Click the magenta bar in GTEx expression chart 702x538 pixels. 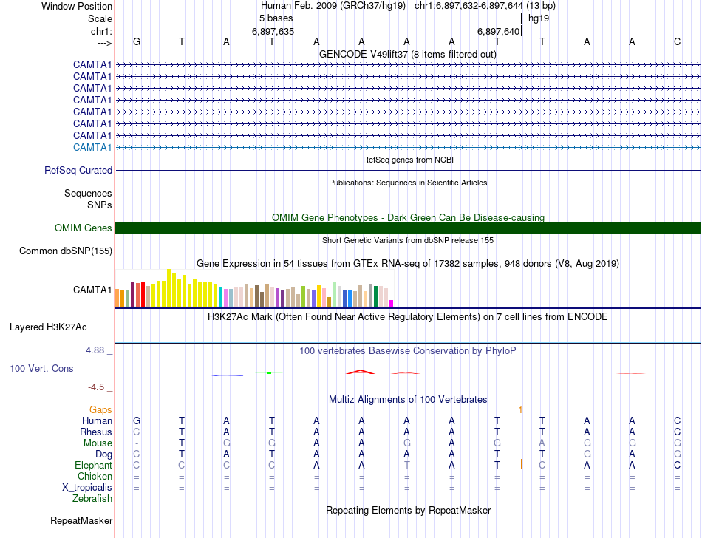click(x=391, y=303)
